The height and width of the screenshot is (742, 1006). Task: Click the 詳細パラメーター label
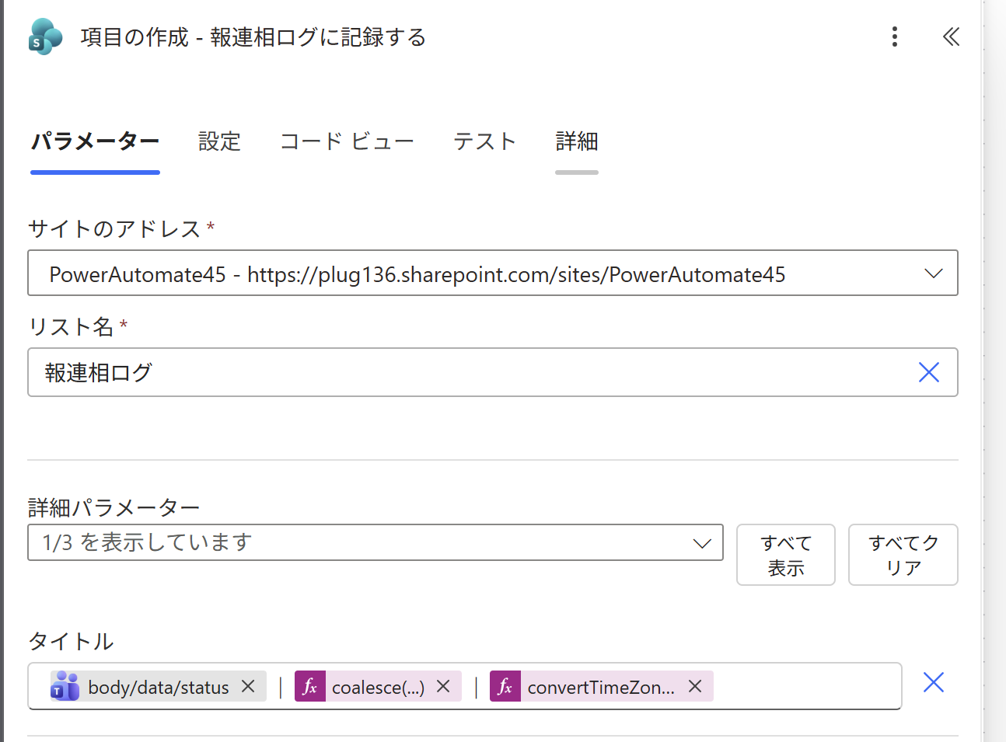click(114, 507)
